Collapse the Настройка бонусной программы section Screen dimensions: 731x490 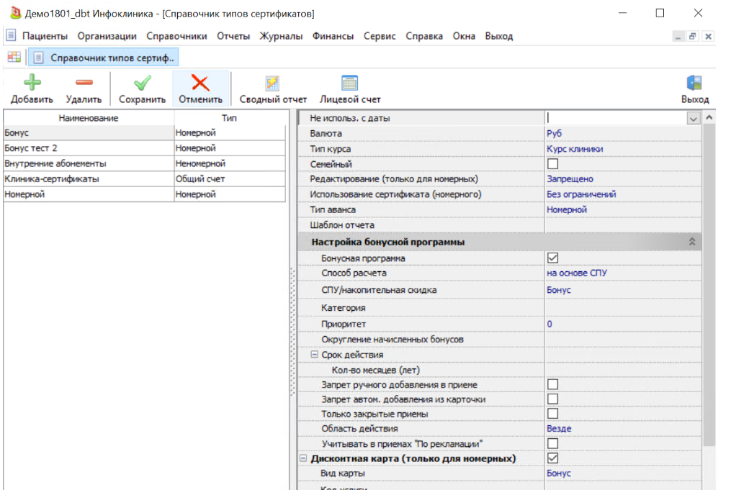[x=692, y=242]
